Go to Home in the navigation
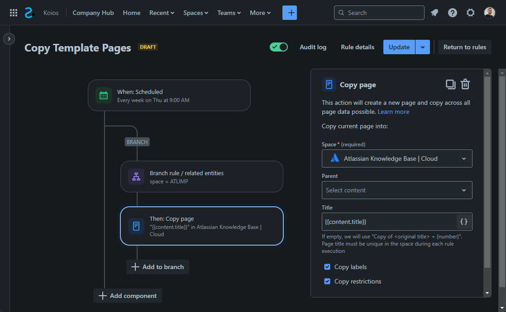 tap(131, 13)
